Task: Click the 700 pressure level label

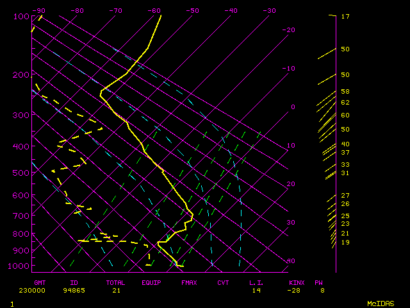Action: tap(21, 216)
